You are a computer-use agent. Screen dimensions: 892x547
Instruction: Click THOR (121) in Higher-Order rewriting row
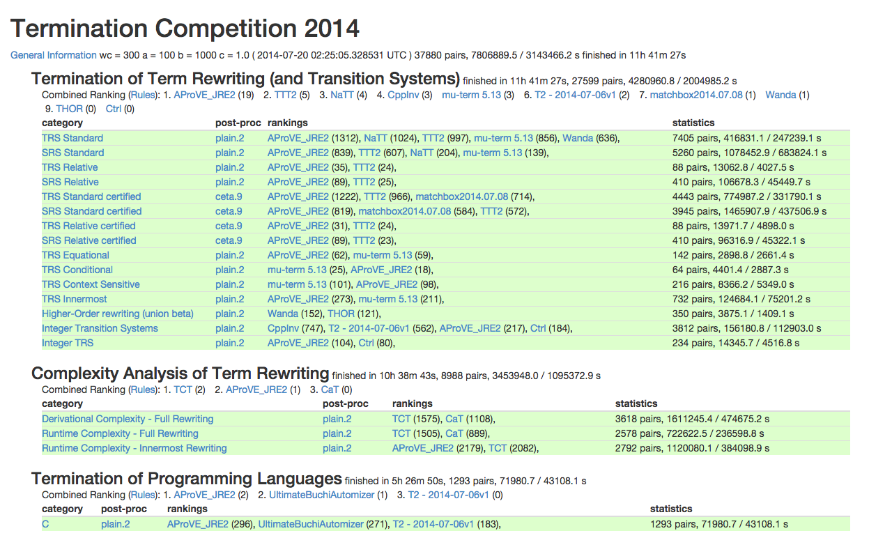coord(341,314)
